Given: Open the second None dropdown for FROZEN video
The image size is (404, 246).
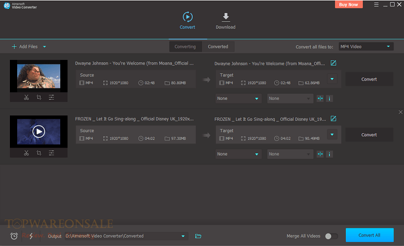Looking at the screenshot, I should 290,154.
